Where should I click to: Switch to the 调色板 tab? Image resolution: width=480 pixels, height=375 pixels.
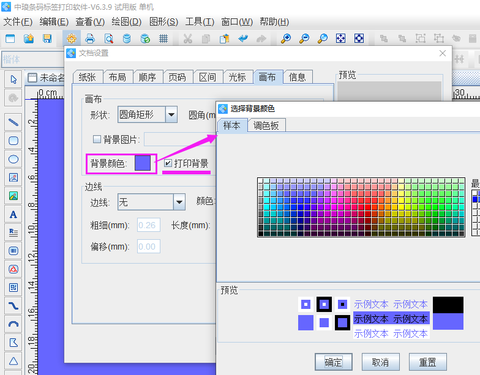point(266,125)
